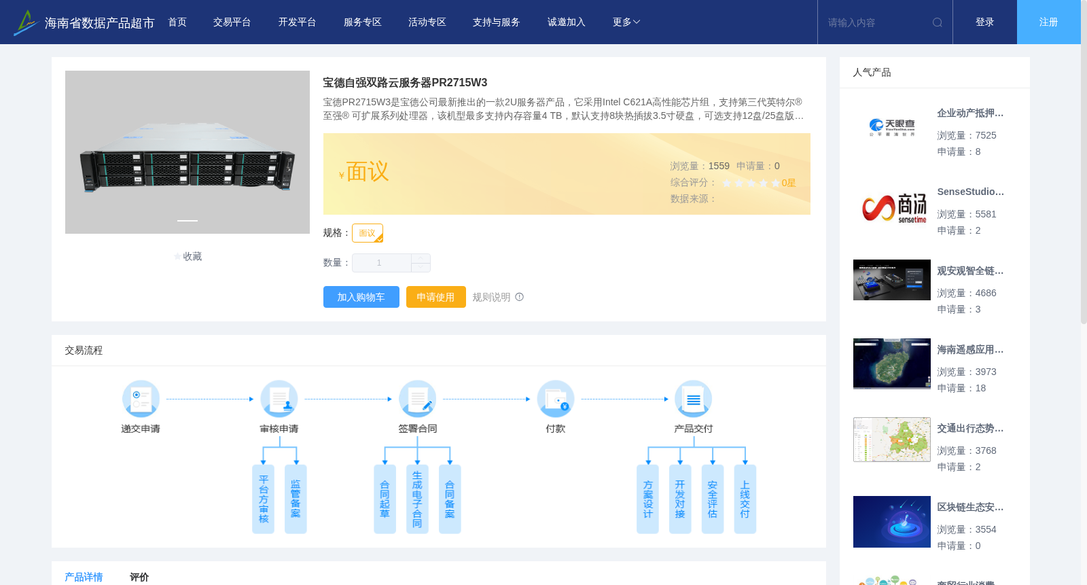Click the image carousel indicator bar
This screenshot has width=1087, height=585.
coord(188,220)
